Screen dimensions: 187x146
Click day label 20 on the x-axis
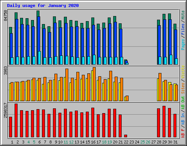click(x=115, y=142)
